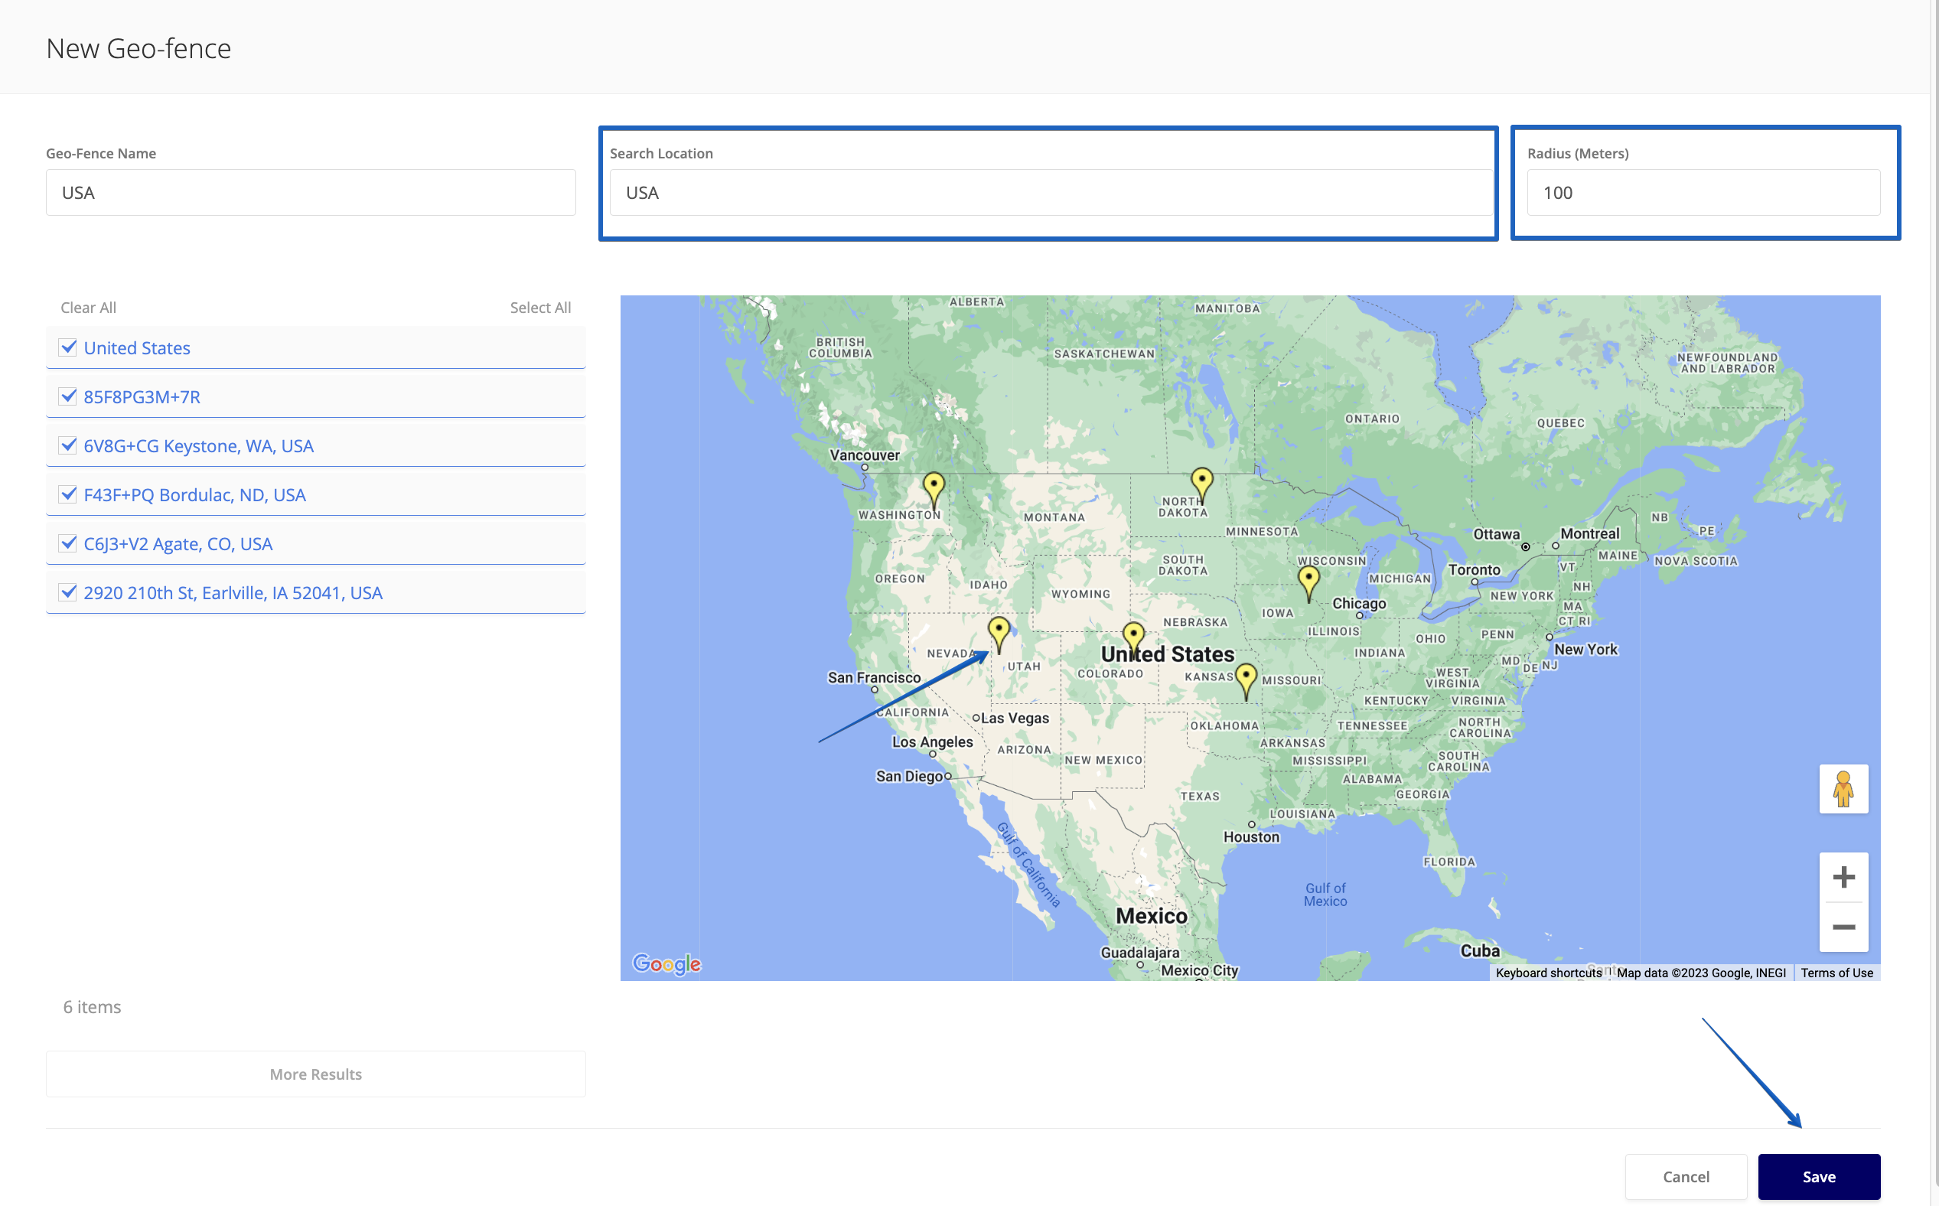Deselect the Bordulac, ND checkbox

pyautogui.click(x=68, y=494)
